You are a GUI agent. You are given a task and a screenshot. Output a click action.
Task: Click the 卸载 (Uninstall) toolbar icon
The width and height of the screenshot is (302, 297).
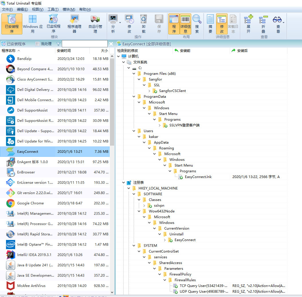(x=143, y=23)
